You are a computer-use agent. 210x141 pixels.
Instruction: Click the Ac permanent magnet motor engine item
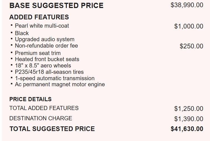click(x=60, y=84)
